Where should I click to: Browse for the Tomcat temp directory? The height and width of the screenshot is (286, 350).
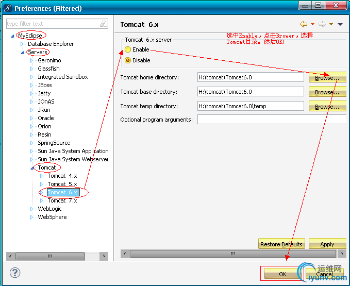(327, 107)
